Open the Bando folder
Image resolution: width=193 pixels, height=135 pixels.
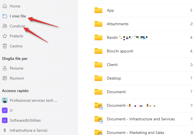[112, 37]
